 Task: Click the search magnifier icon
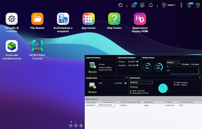click(x=120, y=5)
